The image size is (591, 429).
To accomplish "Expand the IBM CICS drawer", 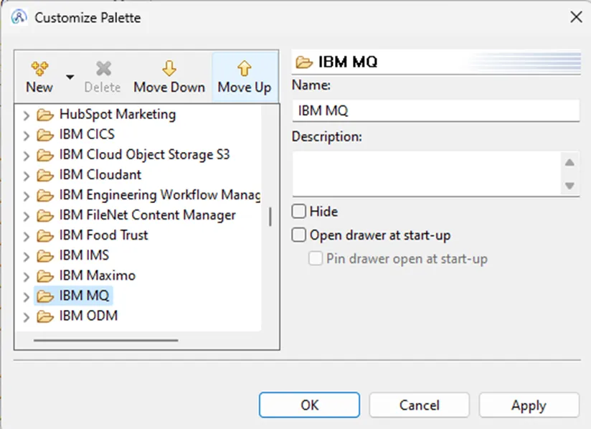I will (x=26, y=136).
